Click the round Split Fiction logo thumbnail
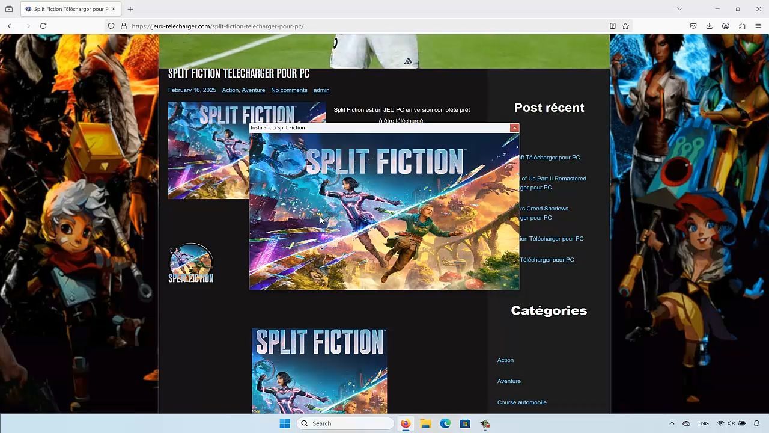Image resolution: width=769 pixels, height=433 pixels. pyautogui.click(x=191, y=263)
